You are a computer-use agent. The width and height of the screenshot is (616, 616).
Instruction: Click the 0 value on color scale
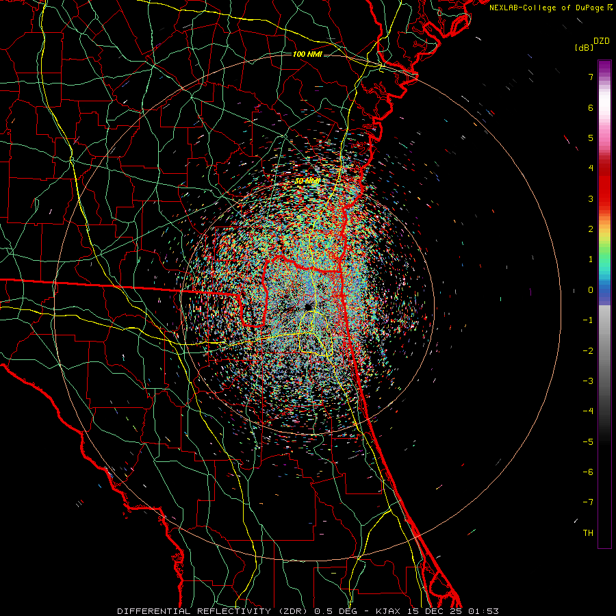tap(591, 290)
